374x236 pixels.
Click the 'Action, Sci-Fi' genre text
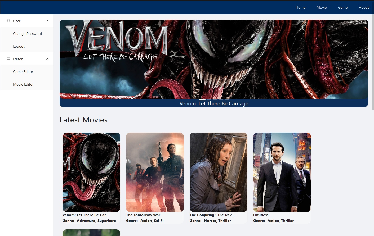click(x=152, y=221)
